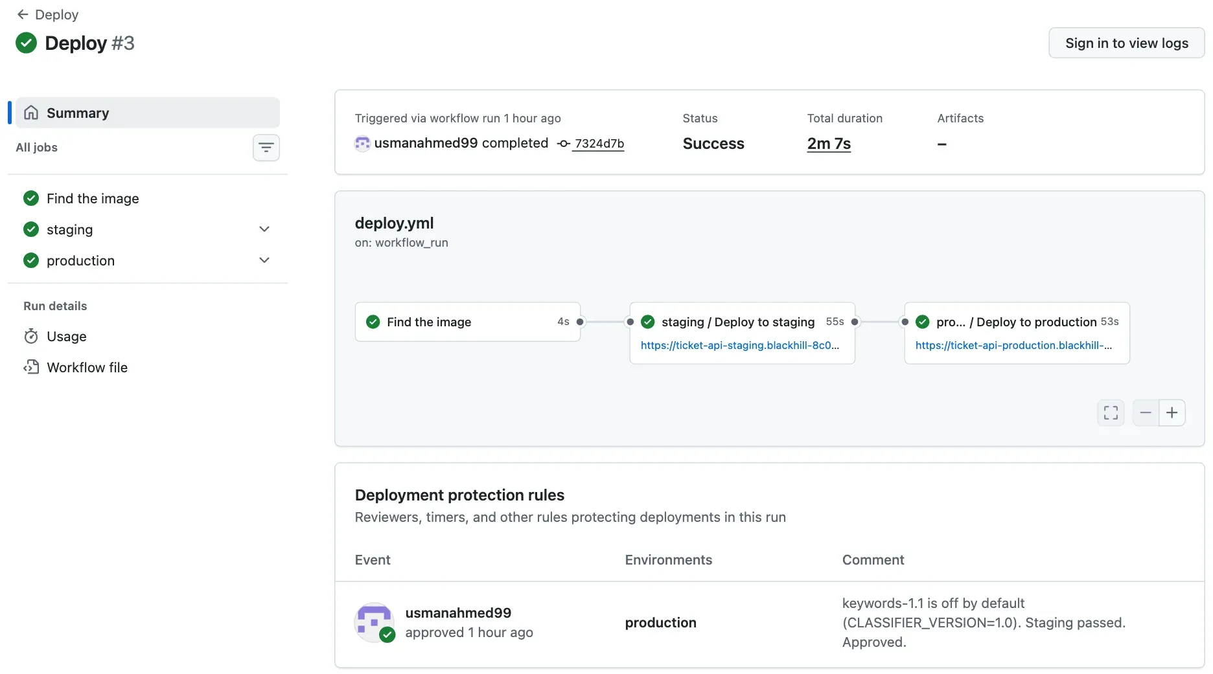
Task: Zoom out the workflow graph
Action: point(1146,412)
